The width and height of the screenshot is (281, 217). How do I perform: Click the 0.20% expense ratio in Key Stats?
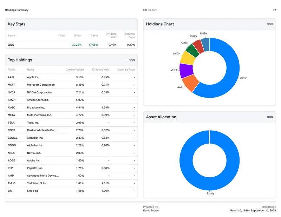click(131, 45)
